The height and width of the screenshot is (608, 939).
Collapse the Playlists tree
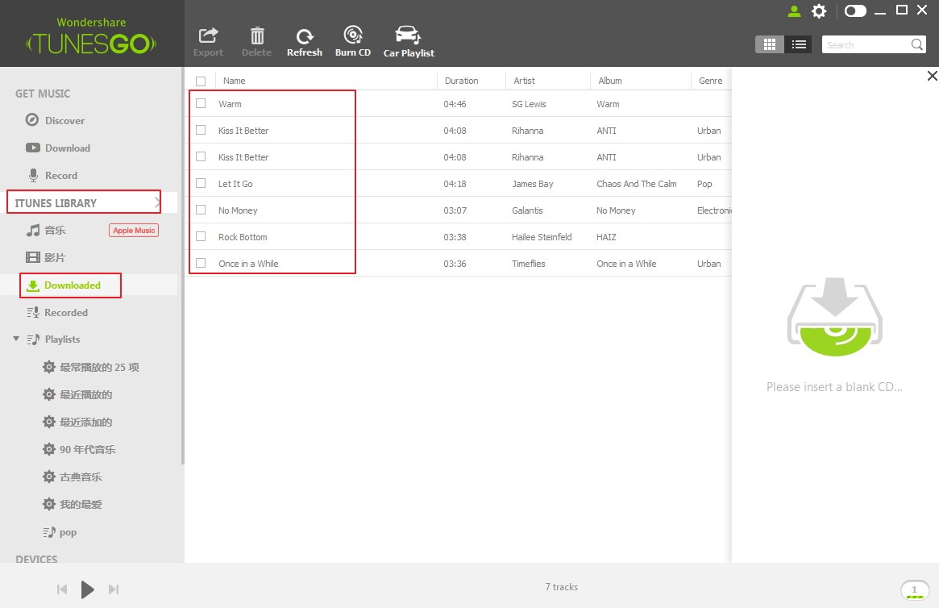pos(16,339)
